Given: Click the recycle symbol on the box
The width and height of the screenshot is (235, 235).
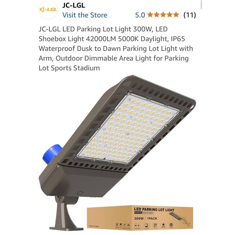Looking at the screenshot, I should click(x=128, y=225).
